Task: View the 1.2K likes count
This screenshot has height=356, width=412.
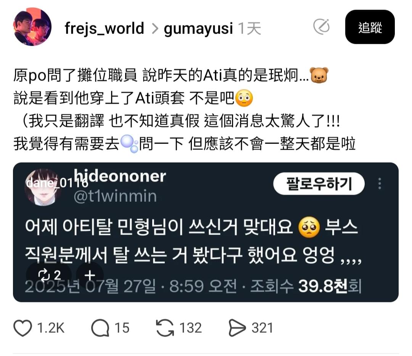Action: 51,328
